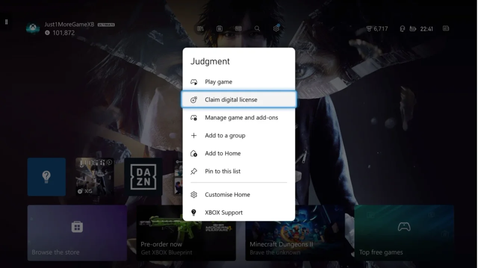Open the search magnifier icon
Image resolution: width=478 pixels, height=268 pixels.
tap(257, 28)
